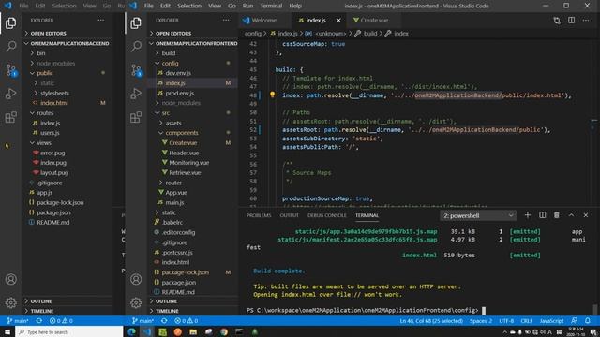
Task: Split the terminal panel
Action: (x=542, y=215)
